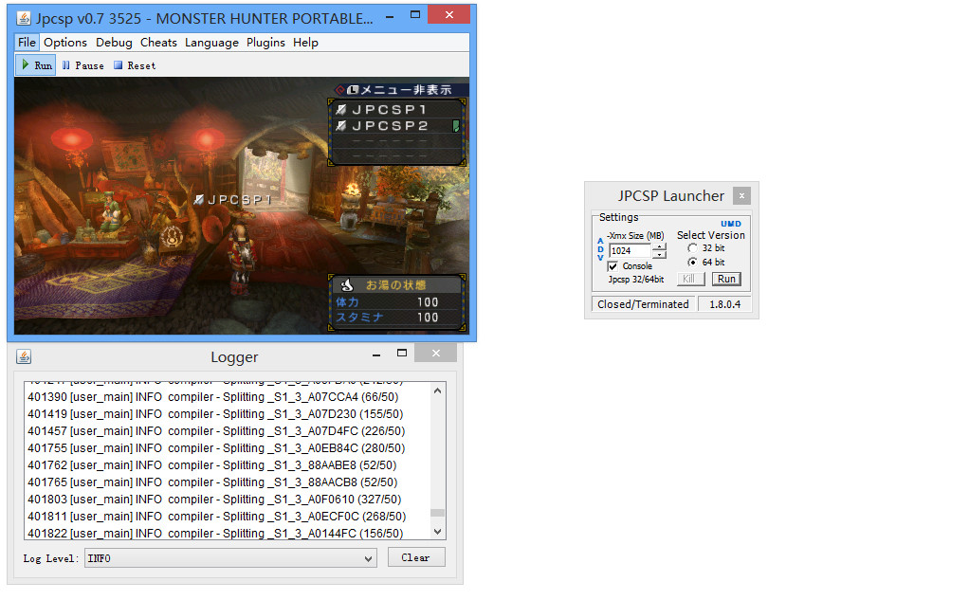Open the Options menu
Screen dimensions: 969x600
coord(65,43)
